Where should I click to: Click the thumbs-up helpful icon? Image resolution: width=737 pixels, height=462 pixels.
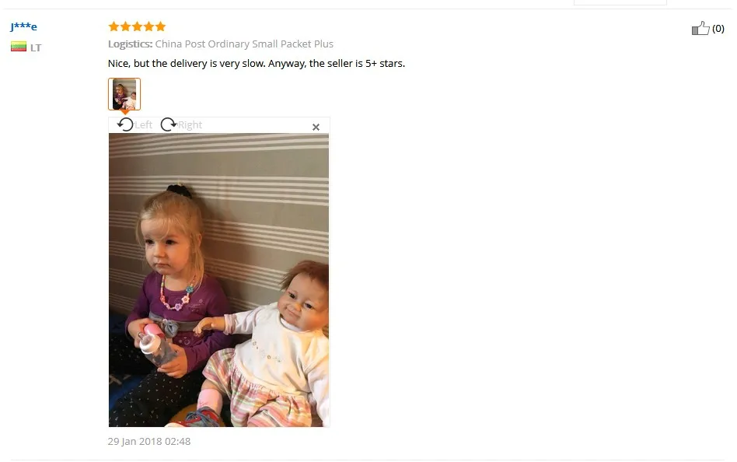click(x=700, y=28)
